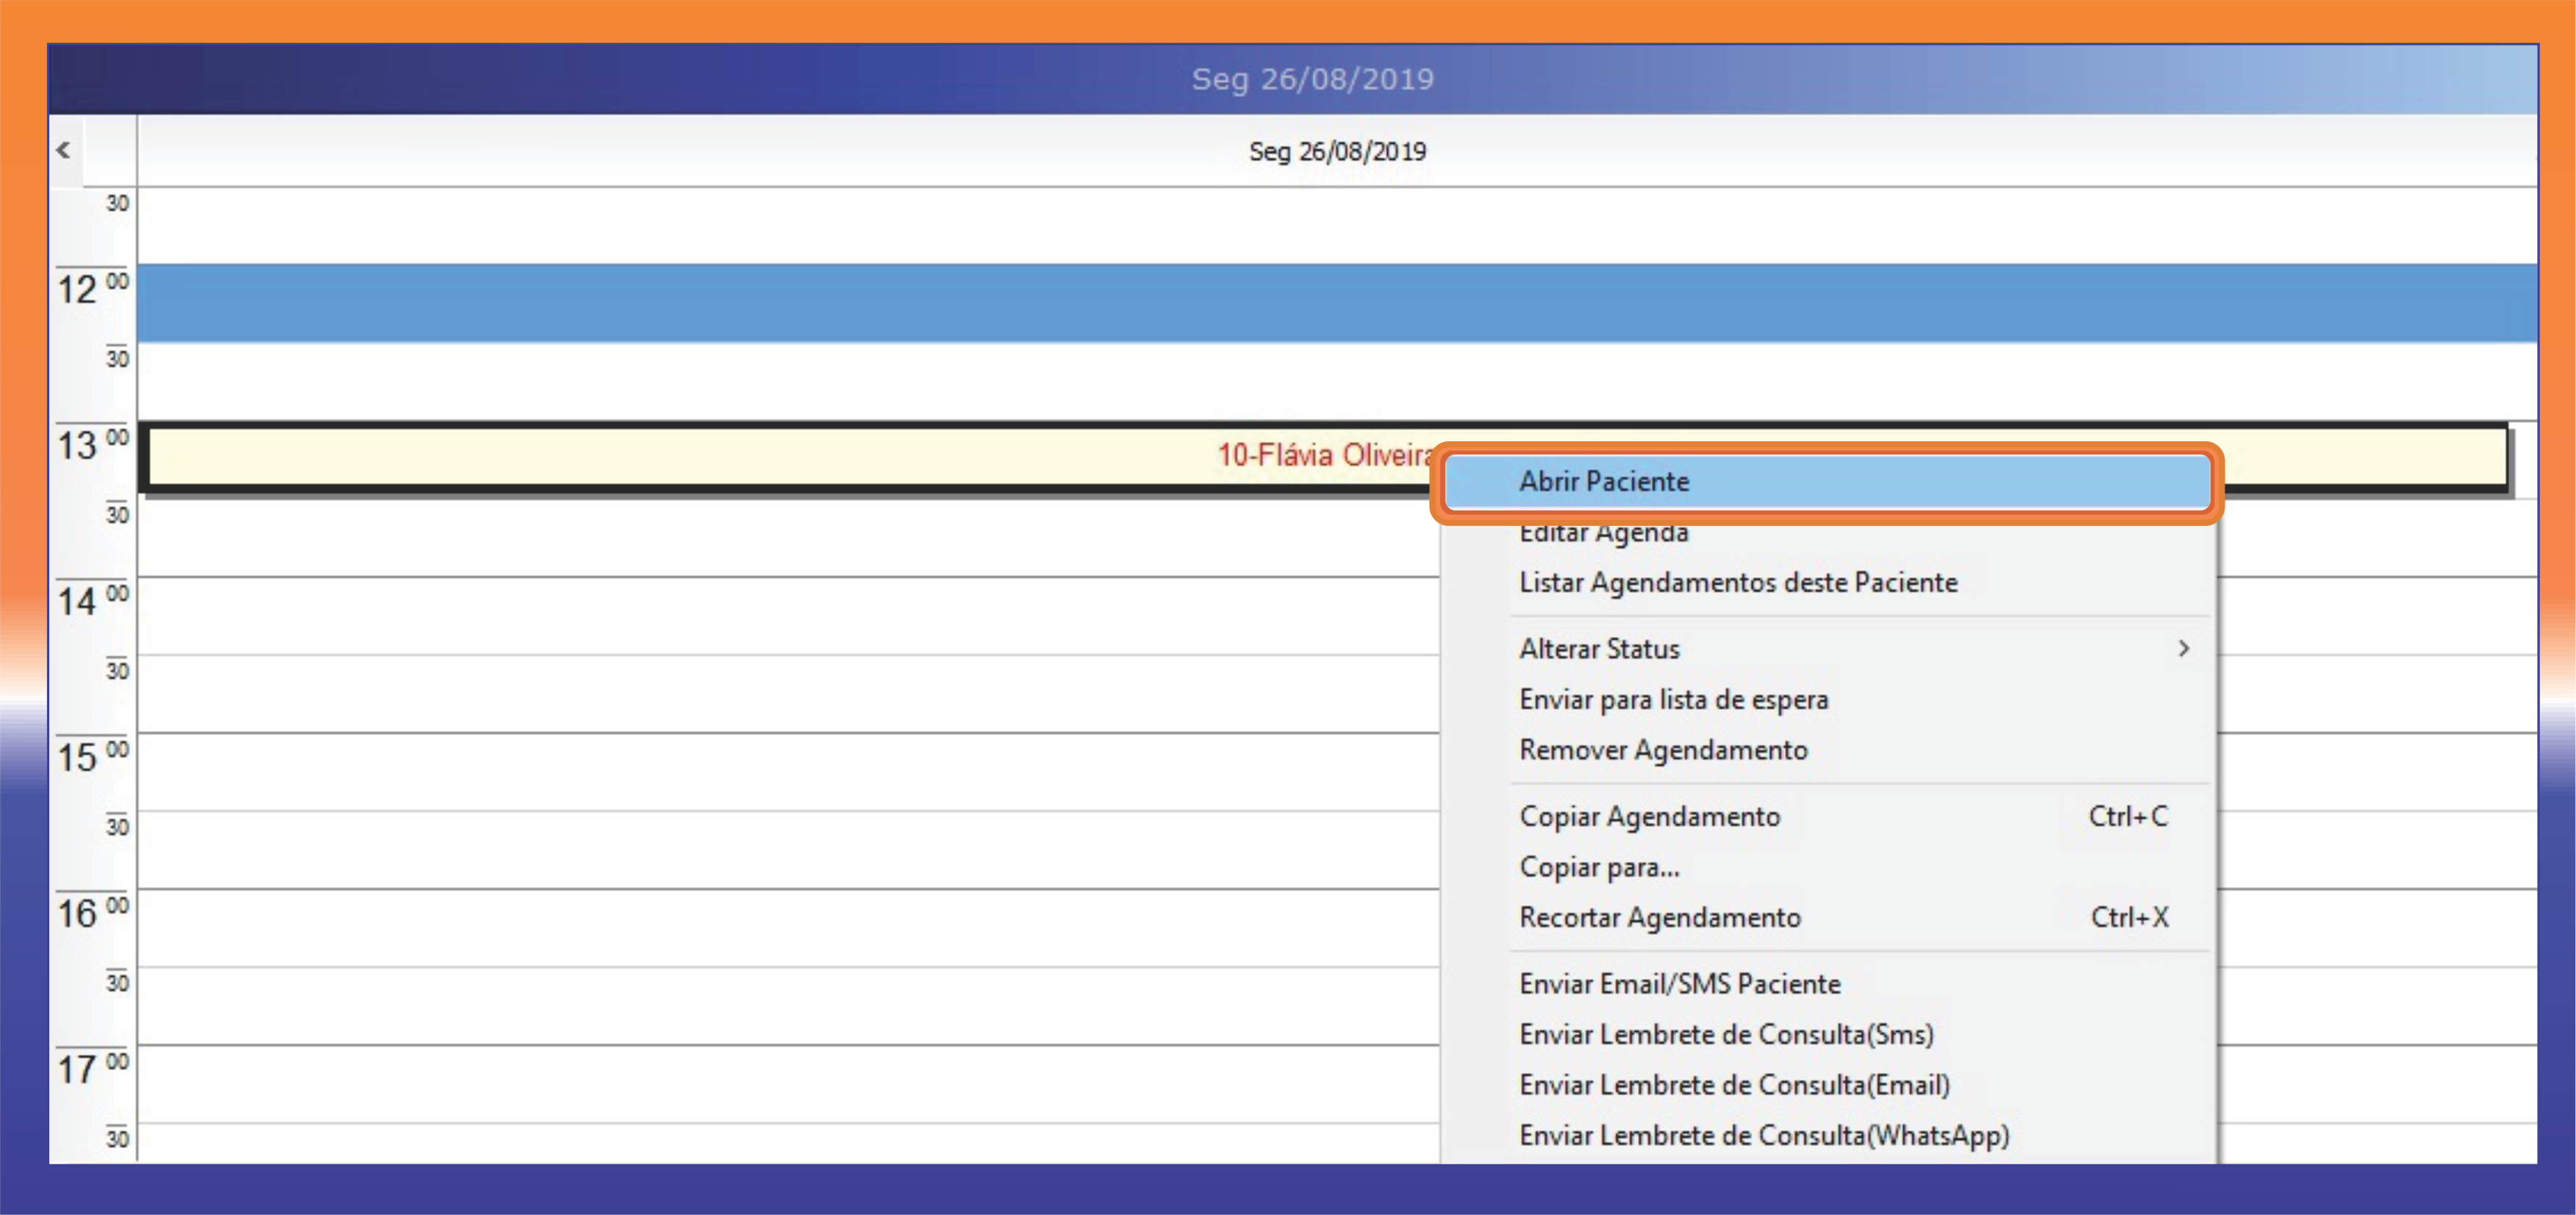Click the 16:00 hour label in time ruler
Screen dimensions: 2576x1215
(x=79, y=913)
